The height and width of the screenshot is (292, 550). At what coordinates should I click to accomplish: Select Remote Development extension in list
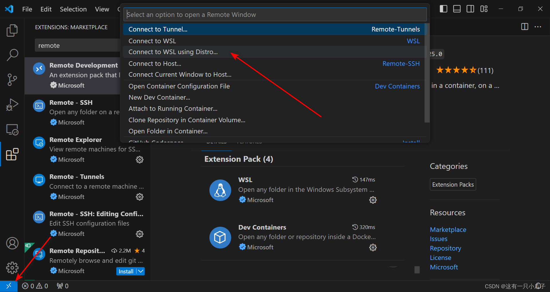click(72, 76)
